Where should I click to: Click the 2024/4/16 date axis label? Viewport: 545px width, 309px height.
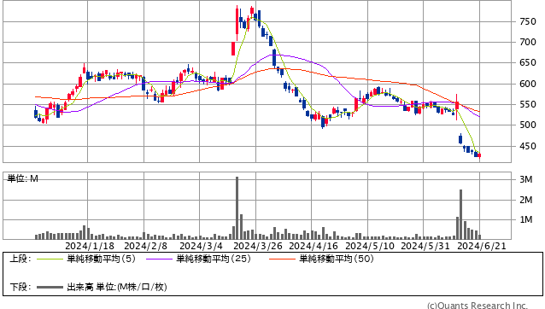click(314, 246)
